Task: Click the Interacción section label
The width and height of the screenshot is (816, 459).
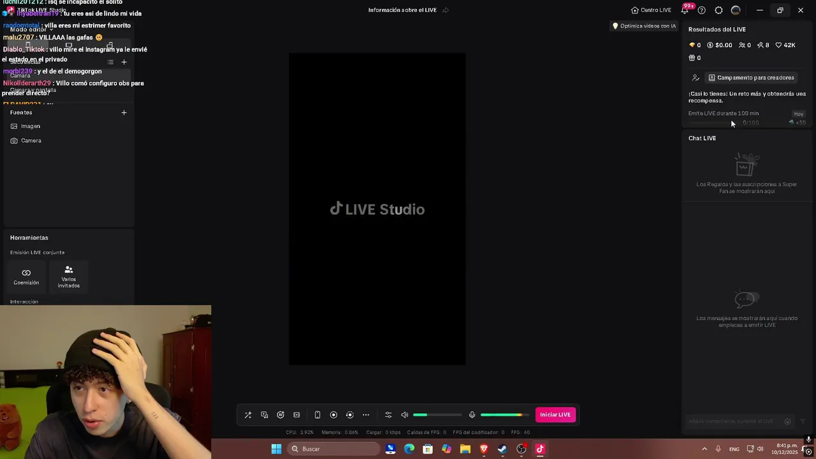Action: (x=24, y=302)
